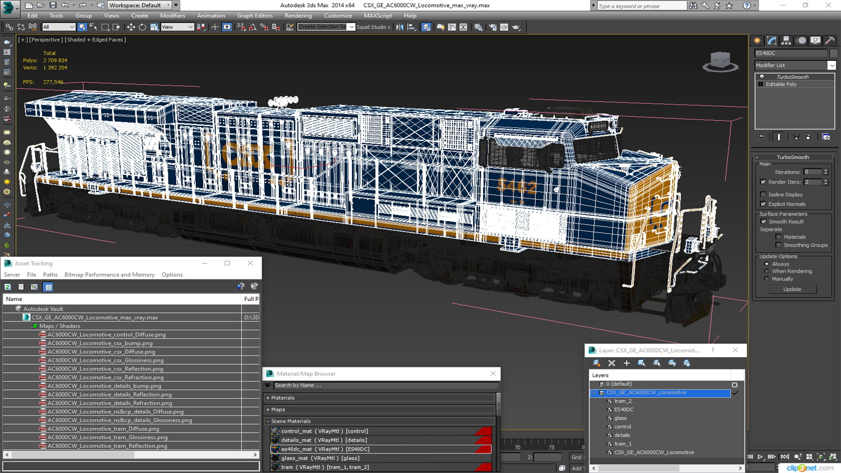Image resolution: width=841 pixels, height=473 pixels.
Task: Choose the Select and Rotate tool
Action: pos(142,27)
